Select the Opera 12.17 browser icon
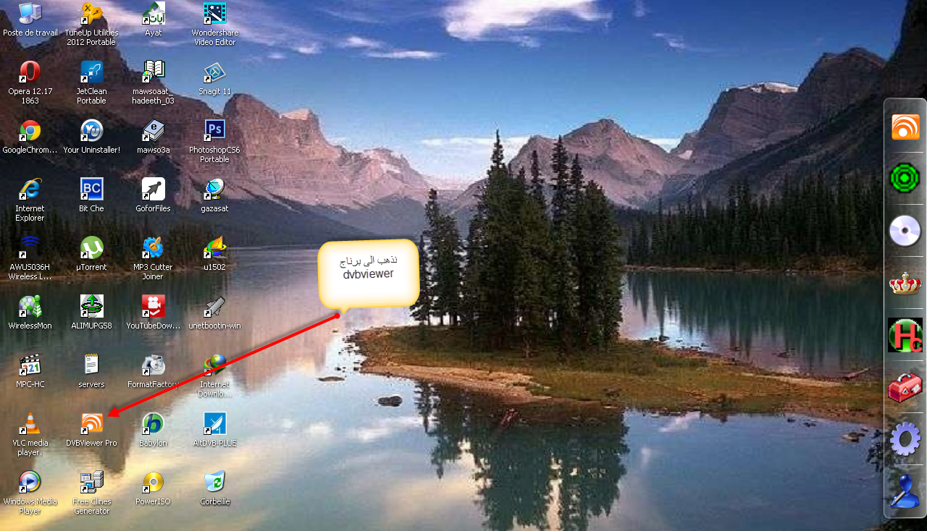 tap(30, 72)
